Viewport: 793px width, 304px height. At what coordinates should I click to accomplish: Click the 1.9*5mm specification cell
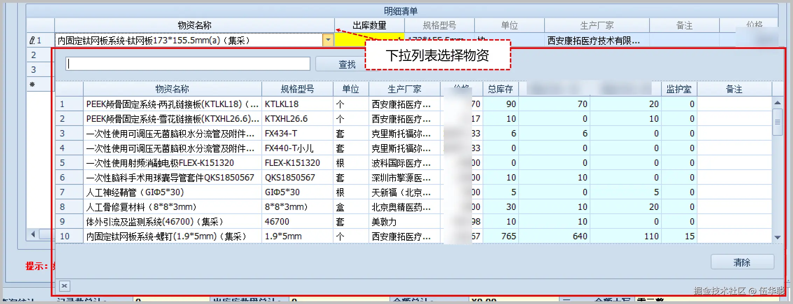pyautogui.click(x=297, y=236)
